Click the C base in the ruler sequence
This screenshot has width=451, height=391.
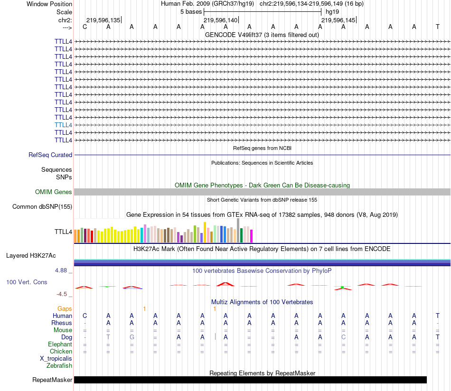[x=85, y=27]
